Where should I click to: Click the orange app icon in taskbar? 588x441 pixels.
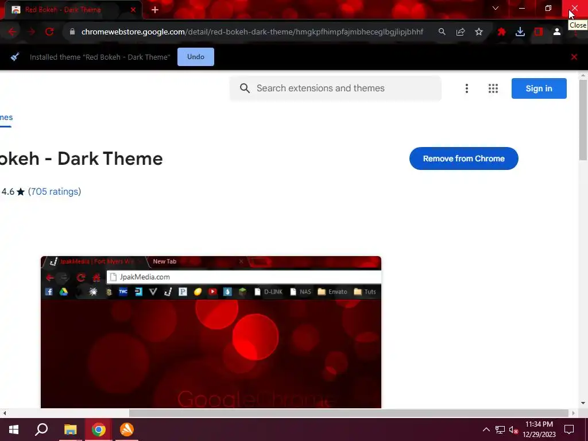tap(127, 430)
